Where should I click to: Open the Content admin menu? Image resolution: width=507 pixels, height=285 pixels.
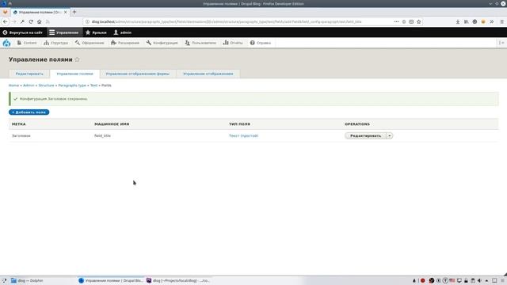[x=27, y=43]
